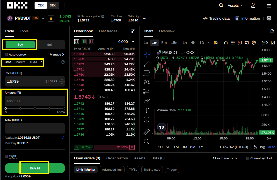Click the TradingView logo on chart
277x180 pixels.
click(x=162, y=127)
